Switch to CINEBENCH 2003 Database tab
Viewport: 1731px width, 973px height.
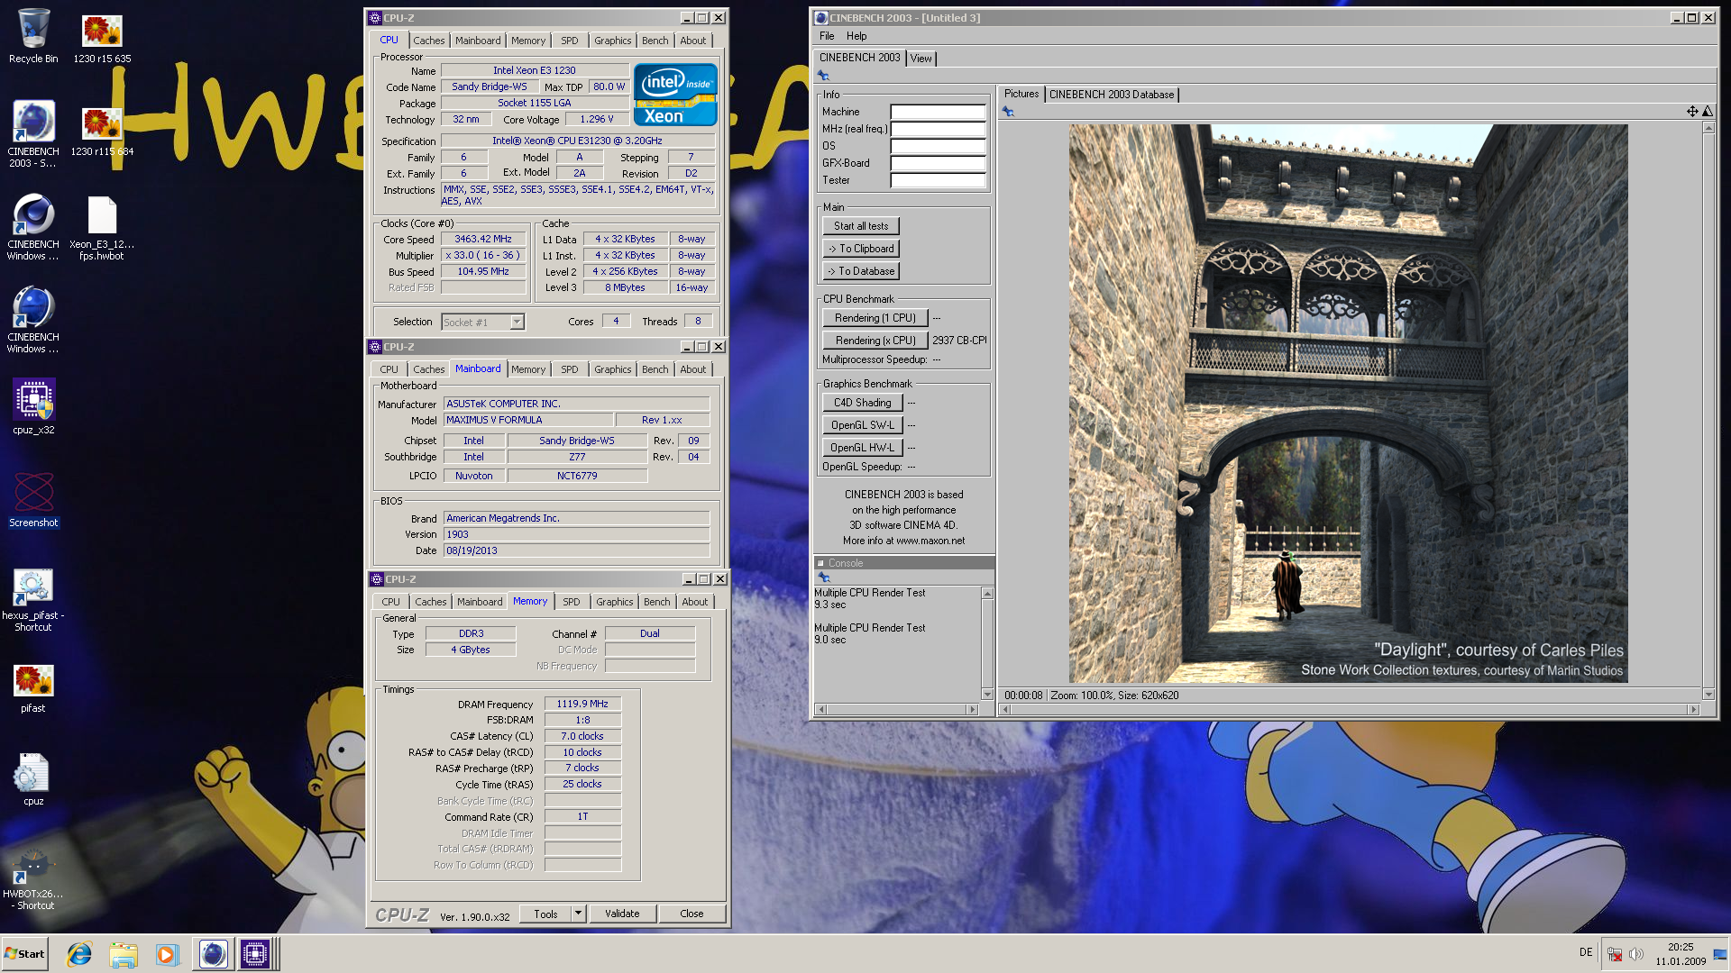coord(1112,95)
